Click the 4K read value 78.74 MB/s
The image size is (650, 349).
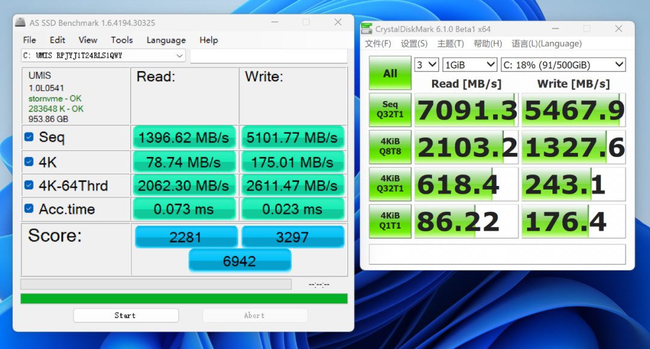tap(184, 162)
